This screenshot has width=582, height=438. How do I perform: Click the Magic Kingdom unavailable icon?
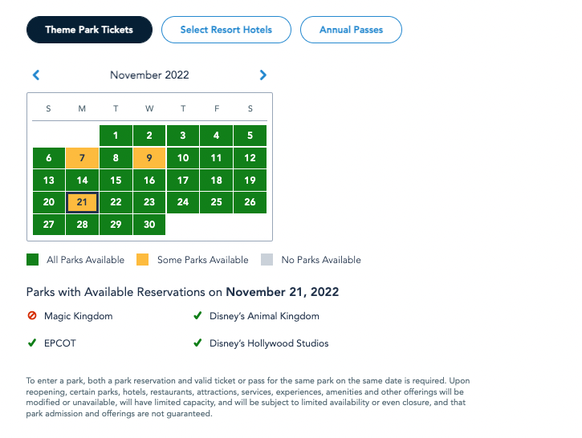[32, 316]
